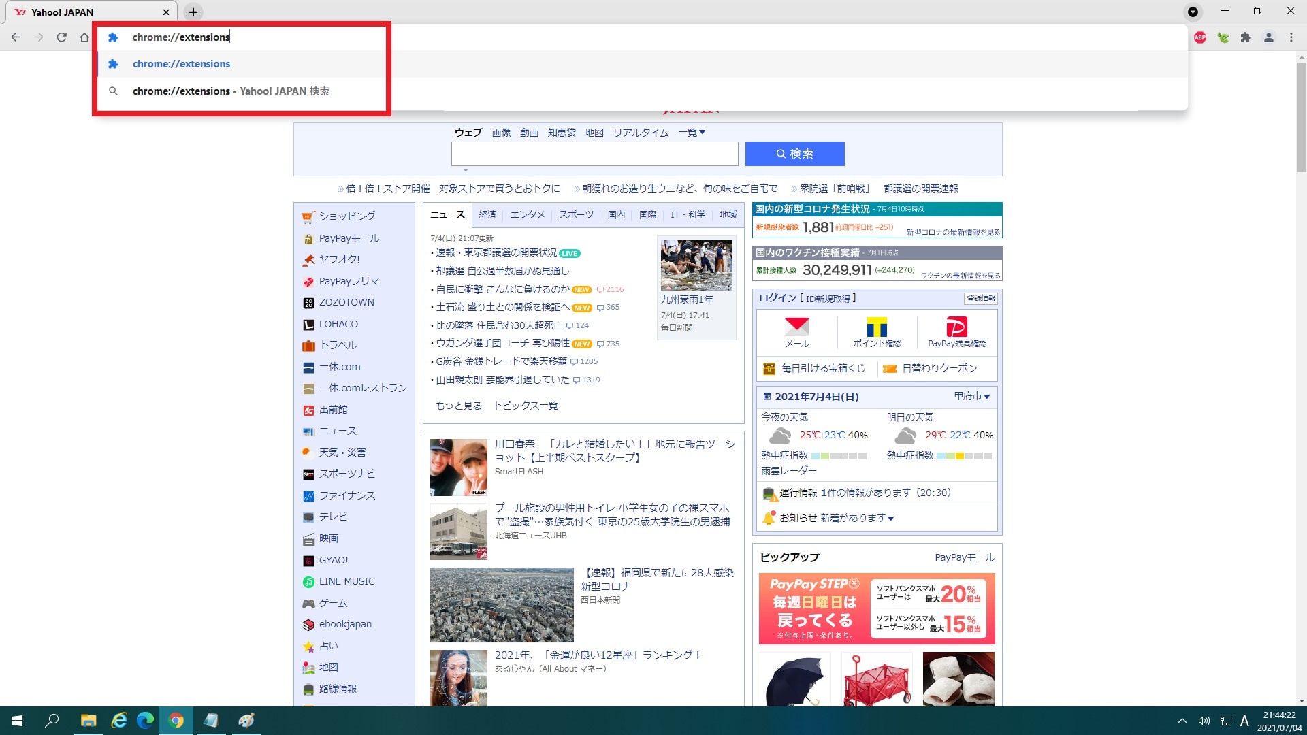
Task: Open Windows taskbar search
Action: 52,721
